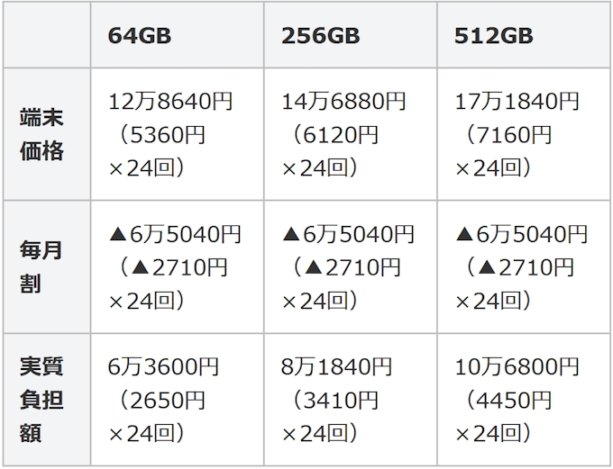Select the 17万1840円 device price
Image resolution: width=613 pixels, height=469 pixels.
point(517,102)
